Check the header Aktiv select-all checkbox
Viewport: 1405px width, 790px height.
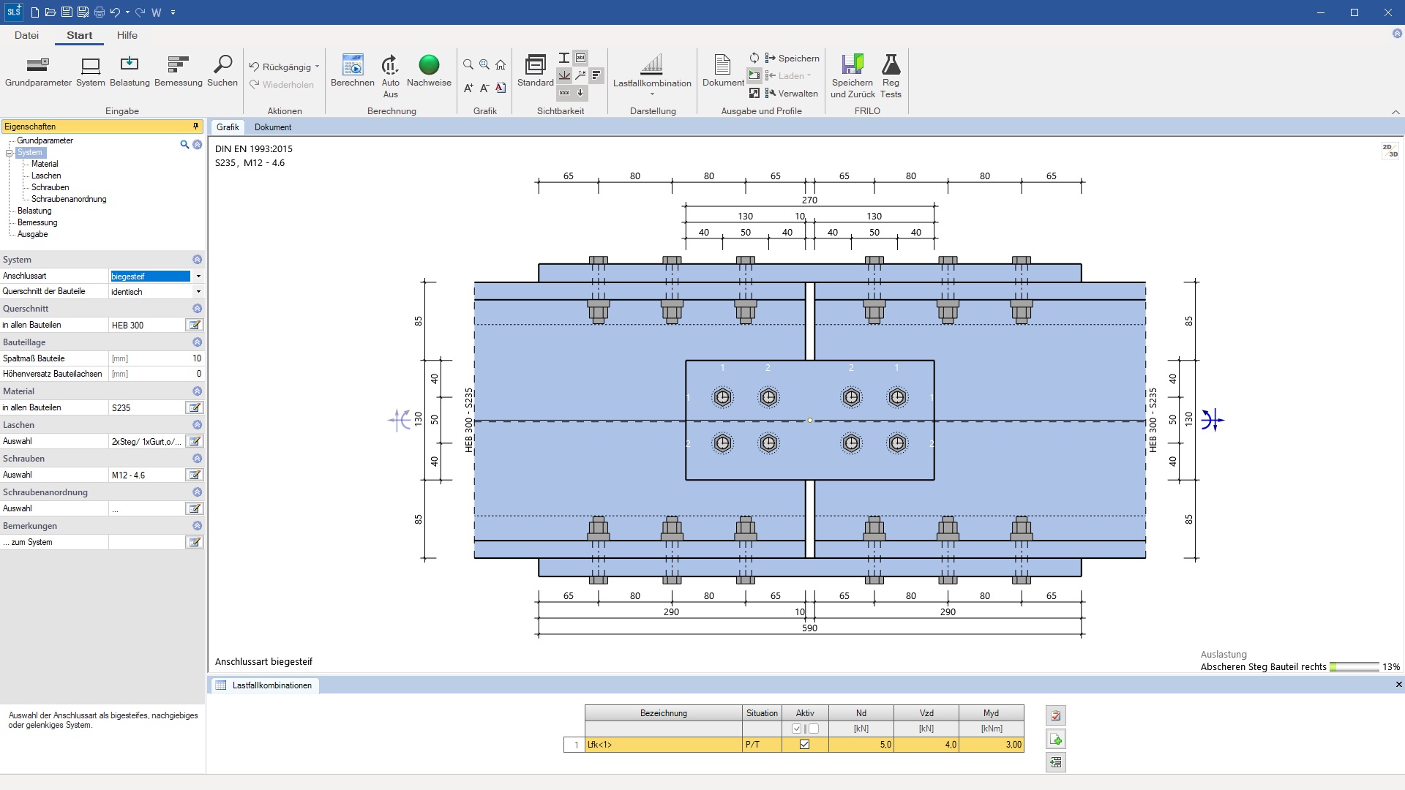click(797, 729)
